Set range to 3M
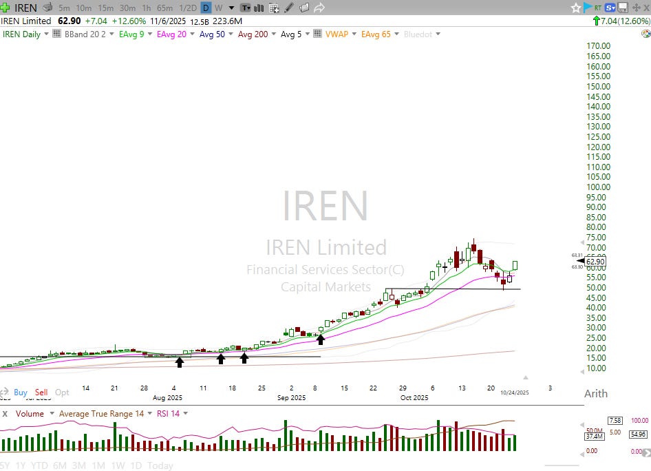This screenshot has height=471, width=651. pyautogui.click(x=79, y=465)
